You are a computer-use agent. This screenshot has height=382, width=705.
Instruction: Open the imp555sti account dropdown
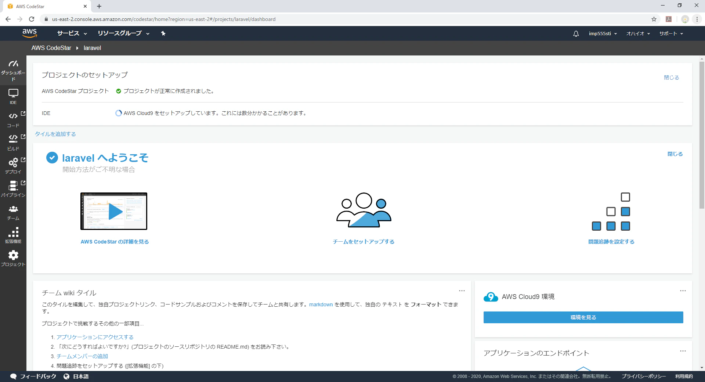[x=603, y=33]
